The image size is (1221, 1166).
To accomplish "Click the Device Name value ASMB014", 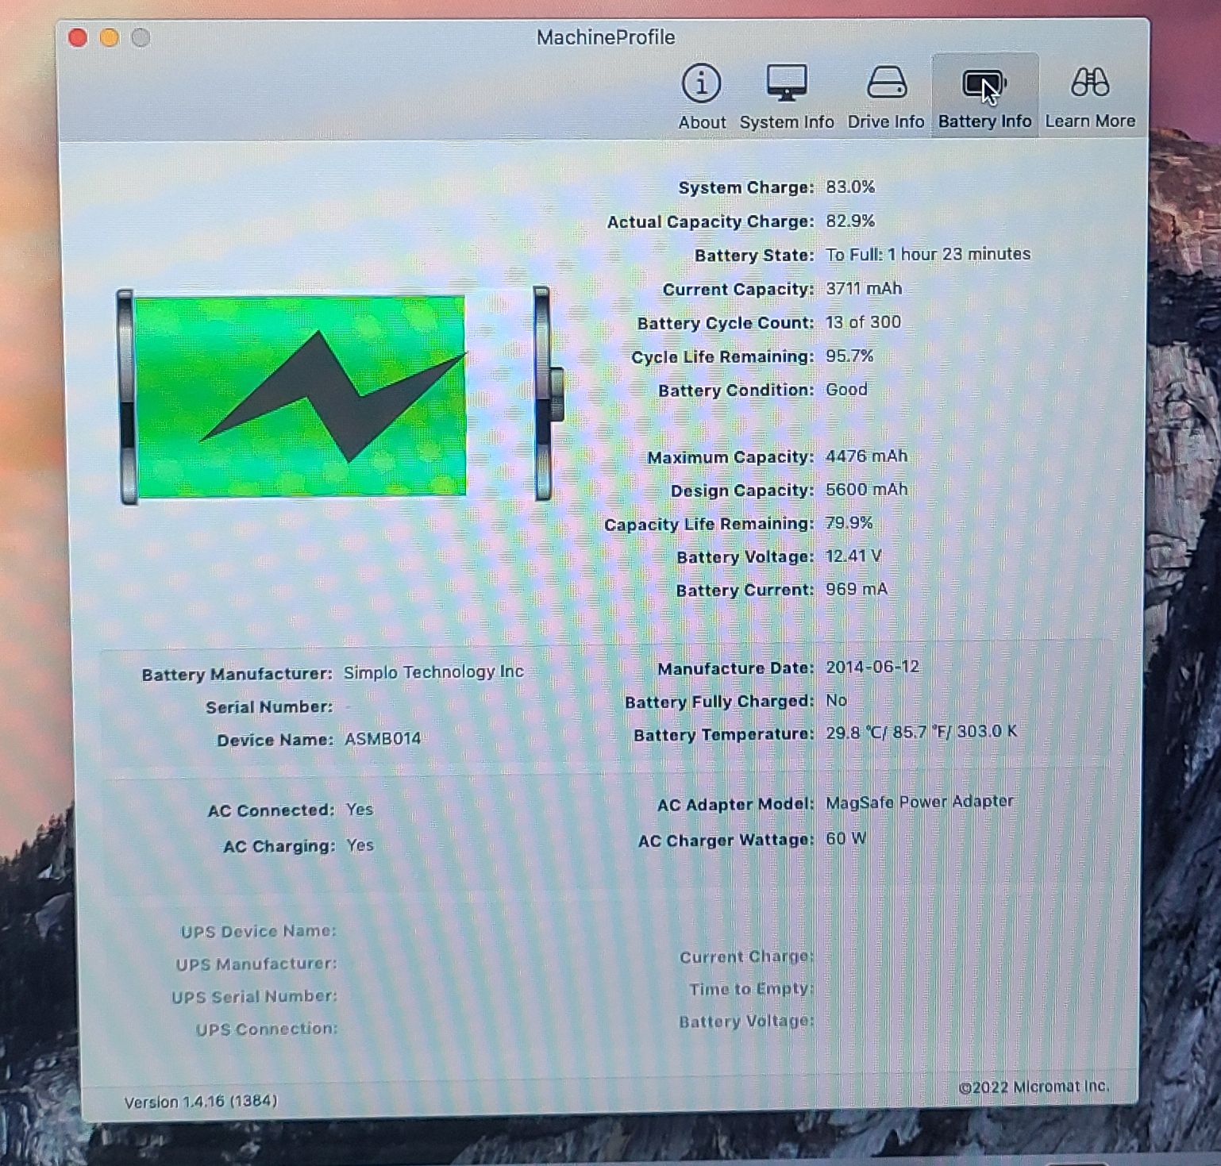I will coord(382,739).
